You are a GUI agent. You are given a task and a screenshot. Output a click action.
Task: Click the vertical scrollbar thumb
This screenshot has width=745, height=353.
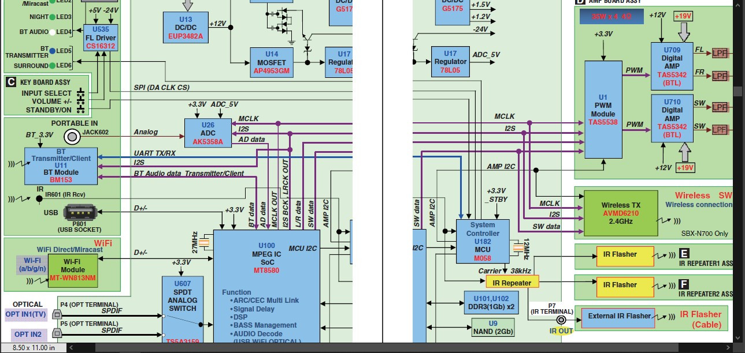pyautogui.click(x=738, y=91)
